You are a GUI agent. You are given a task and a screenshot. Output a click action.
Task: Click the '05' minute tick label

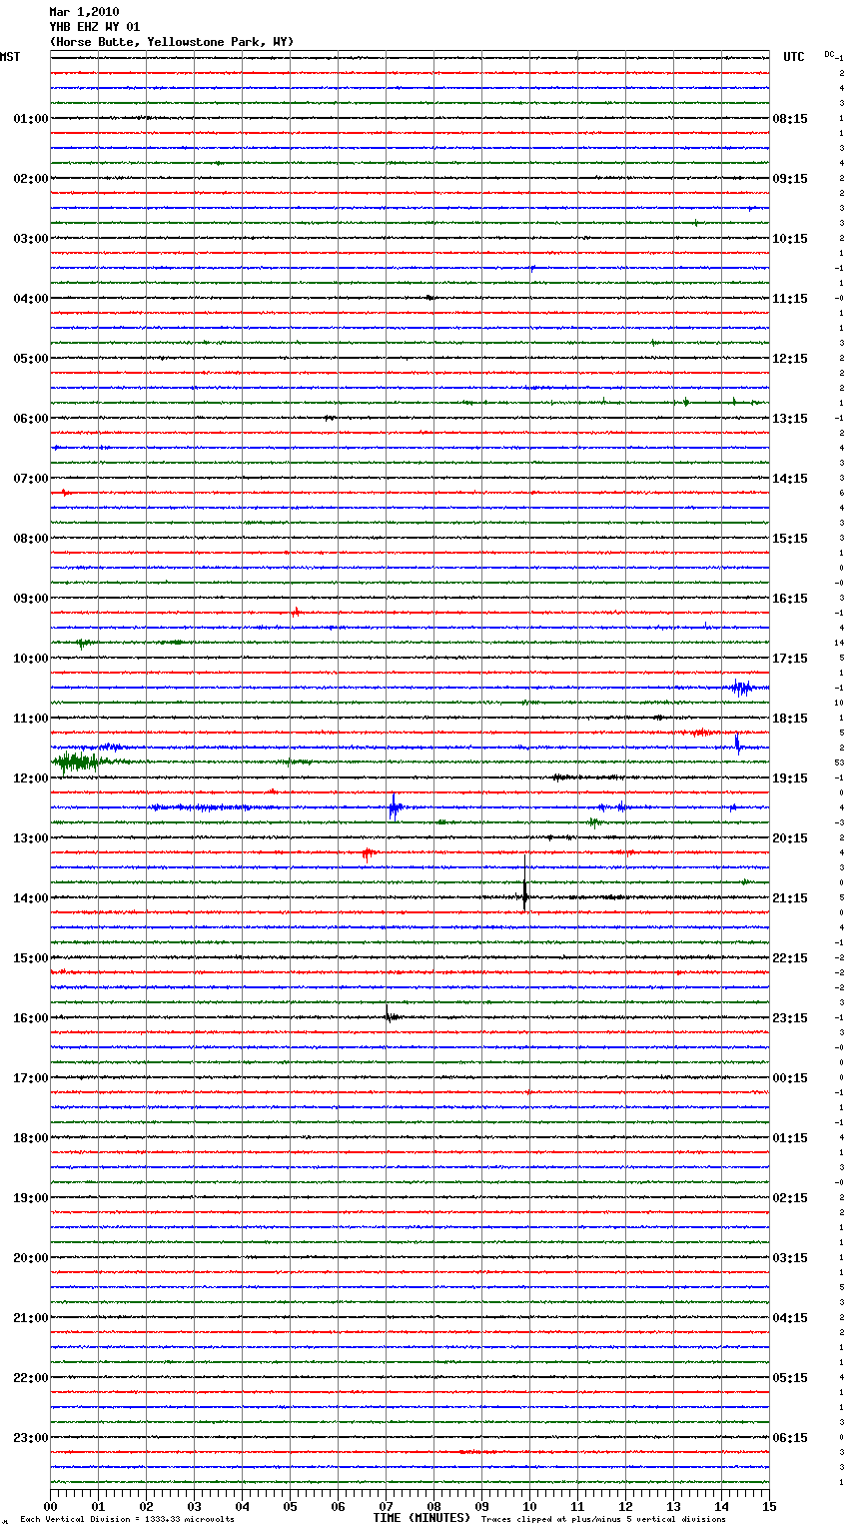290,1506
